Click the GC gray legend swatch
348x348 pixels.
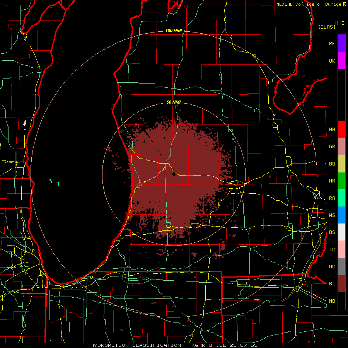coord(341,266)
